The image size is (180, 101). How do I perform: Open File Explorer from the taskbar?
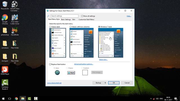23,98
